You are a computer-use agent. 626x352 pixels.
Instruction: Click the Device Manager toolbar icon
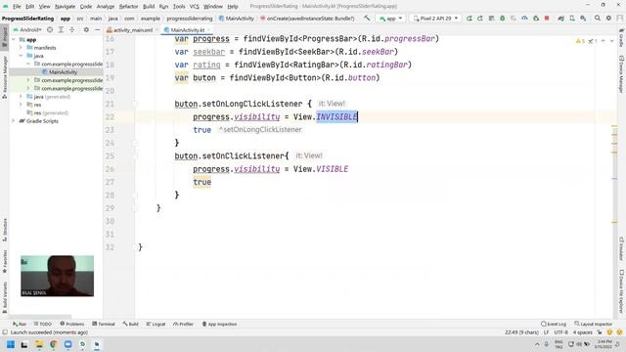click(572, 19)
